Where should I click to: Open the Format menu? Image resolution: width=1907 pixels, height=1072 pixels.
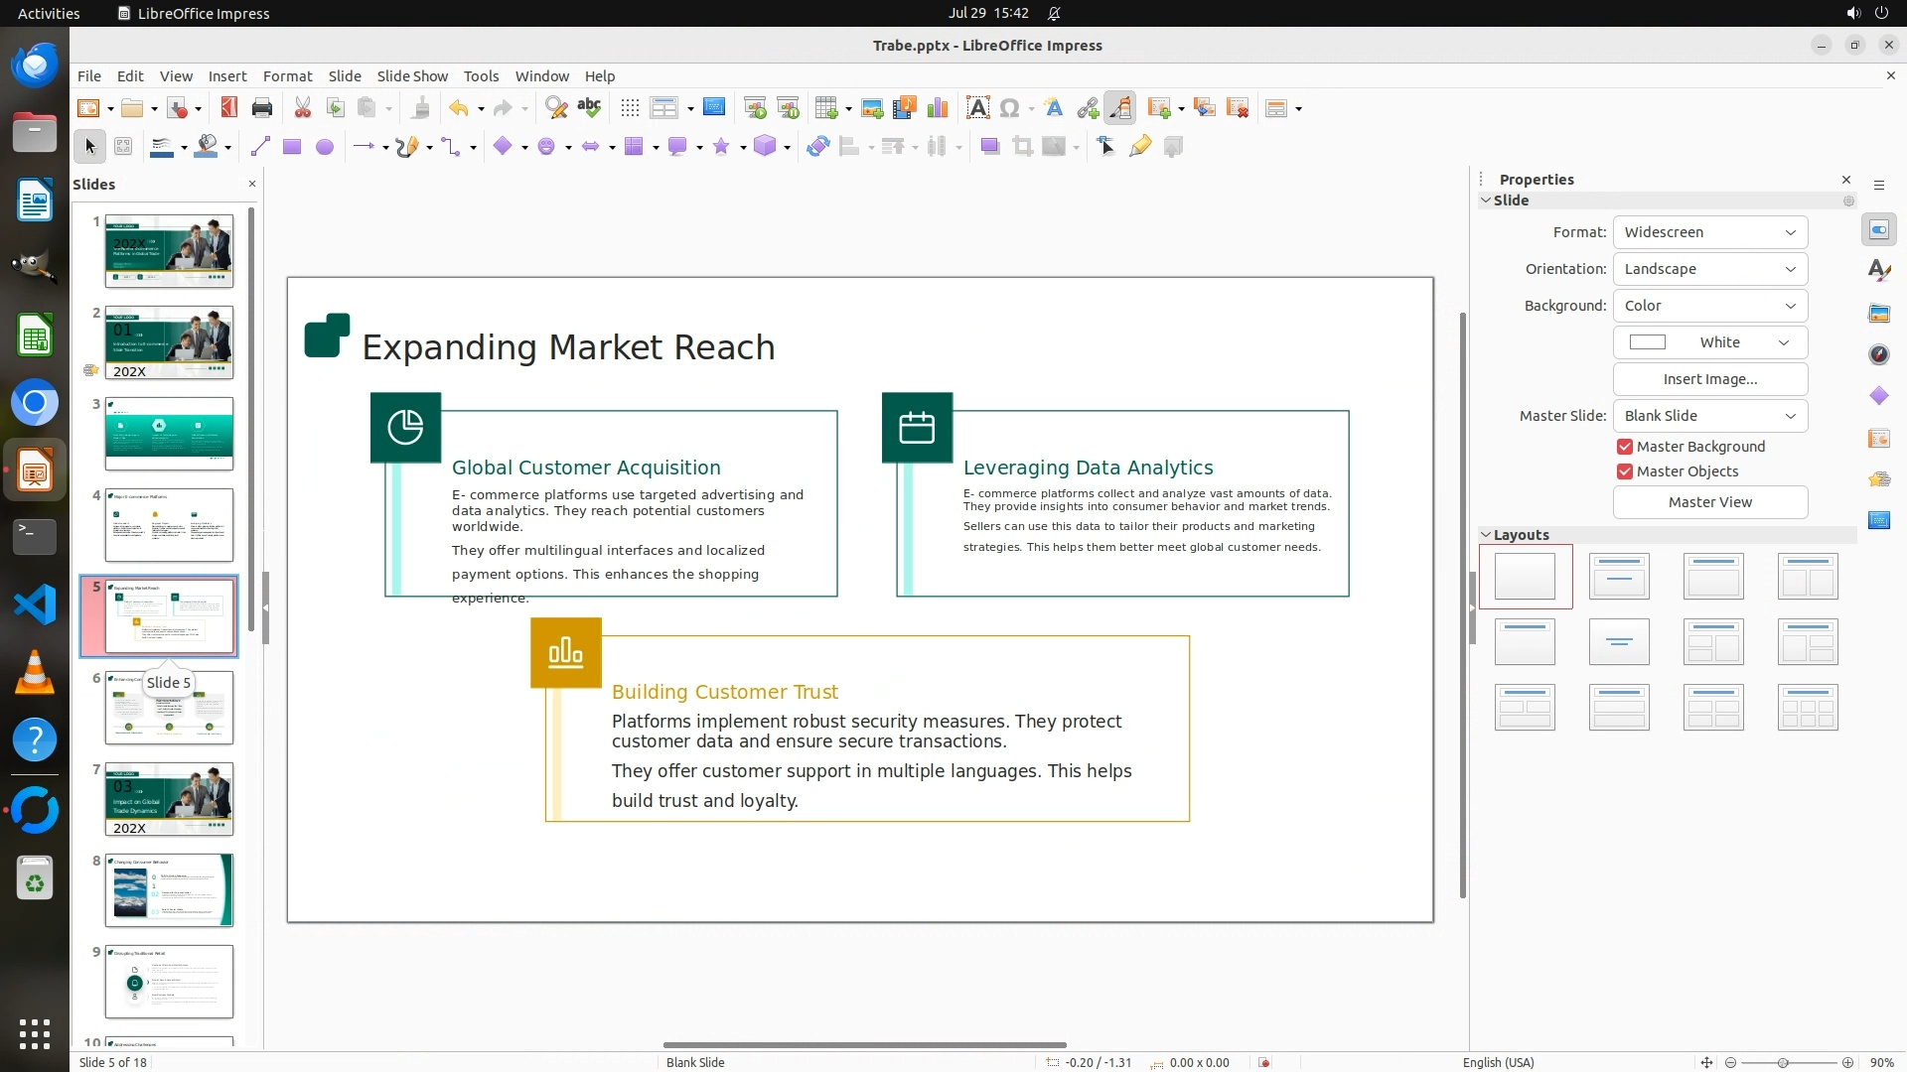click(287, 76)
